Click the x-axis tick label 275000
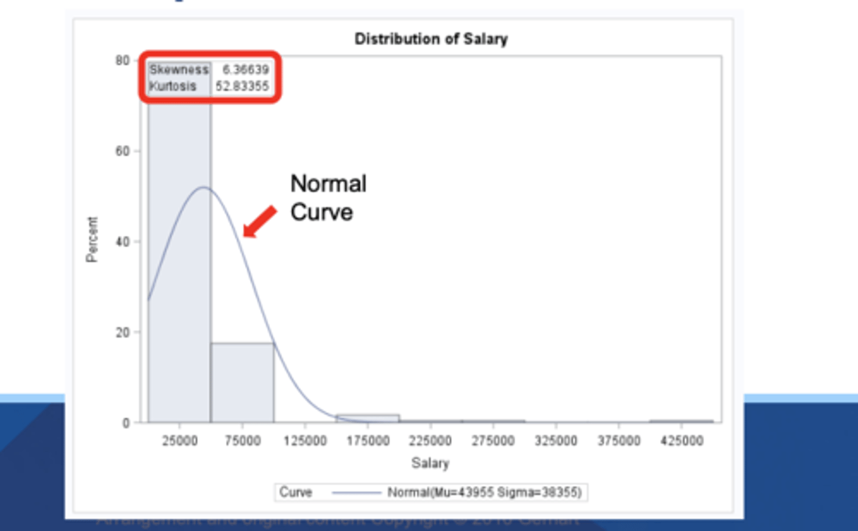The height and width of the screenshot is (531, 858). click(x=493, y=441)
